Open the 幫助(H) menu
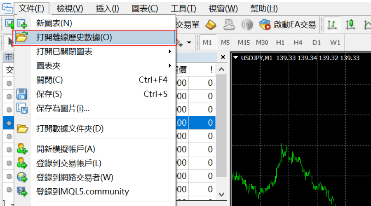The width and height of the screenshot is (371, 206). click(264, 9)
